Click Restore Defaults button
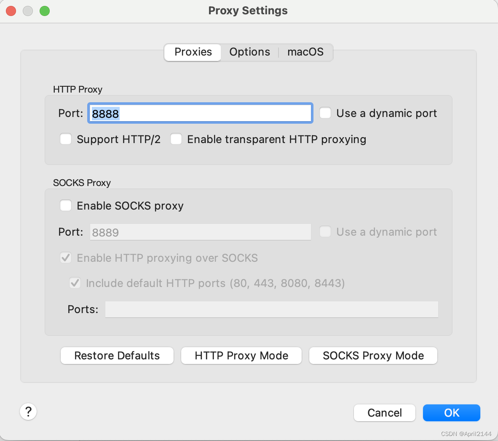 click(x=117, y=356)
